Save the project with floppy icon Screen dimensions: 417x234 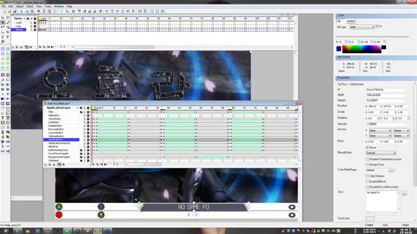[15, 11]
